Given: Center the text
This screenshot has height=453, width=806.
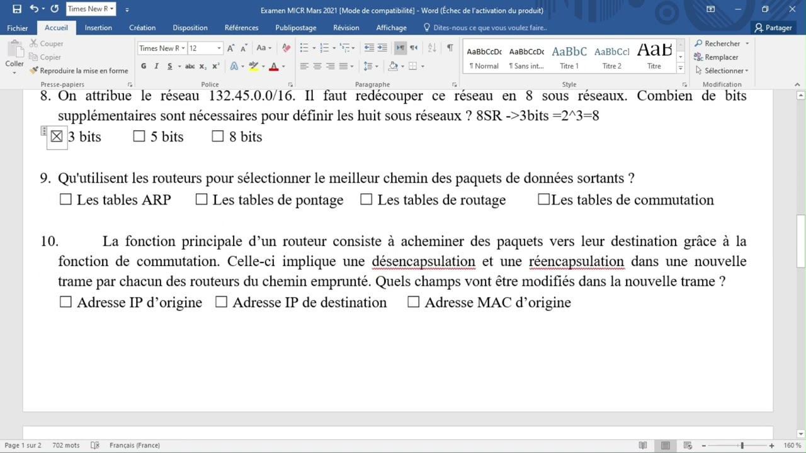Looking at the screenshot, I should pos(317,66).
